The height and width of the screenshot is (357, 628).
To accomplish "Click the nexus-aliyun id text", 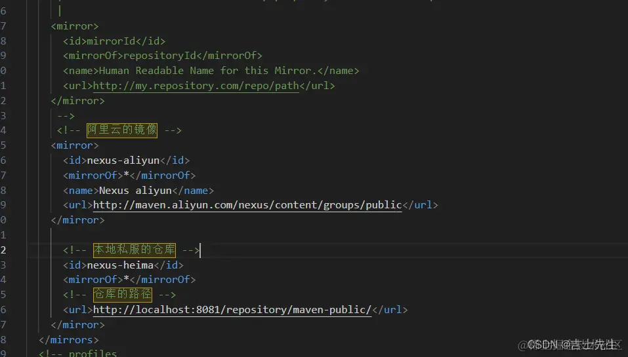I will coord(123,160).
